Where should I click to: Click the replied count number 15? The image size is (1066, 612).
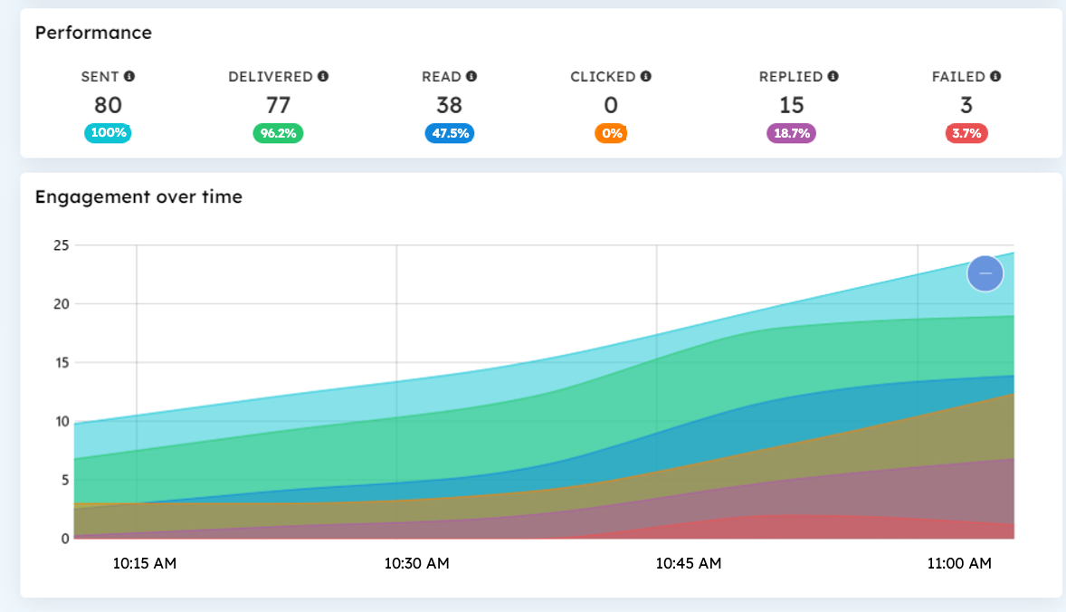coord(792,105)
